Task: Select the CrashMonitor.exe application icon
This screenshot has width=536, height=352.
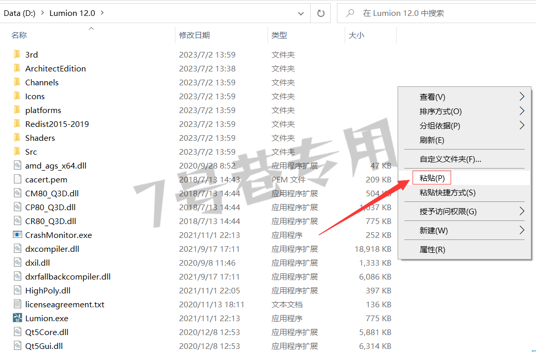Action: [x=17, y=235]
